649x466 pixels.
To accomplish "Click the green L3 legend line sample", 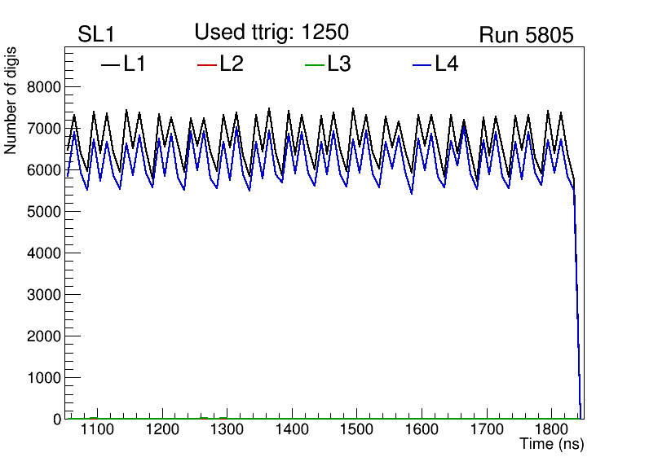I will (x=314, y=64).
